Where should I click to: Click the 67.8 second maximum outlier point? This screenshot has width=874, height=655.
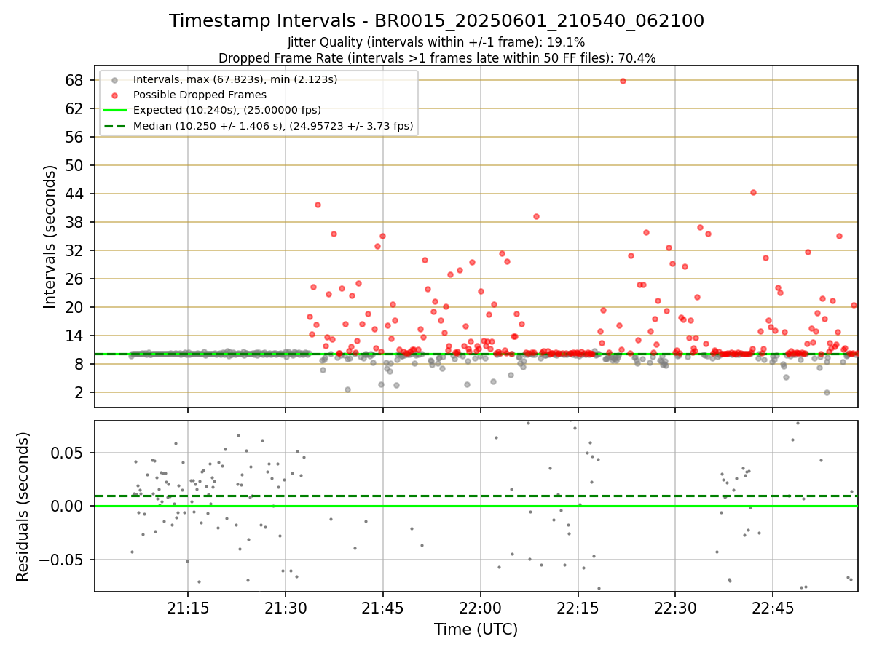tap(623, 81)
